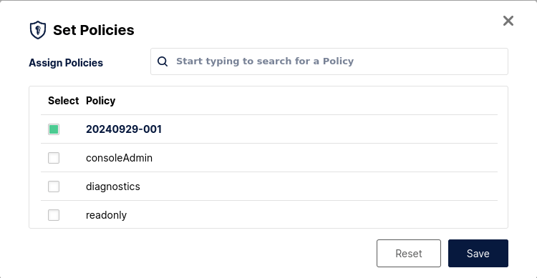Save the policy assignment
This screenshot has height=278, width=537.
click(478, 254)
